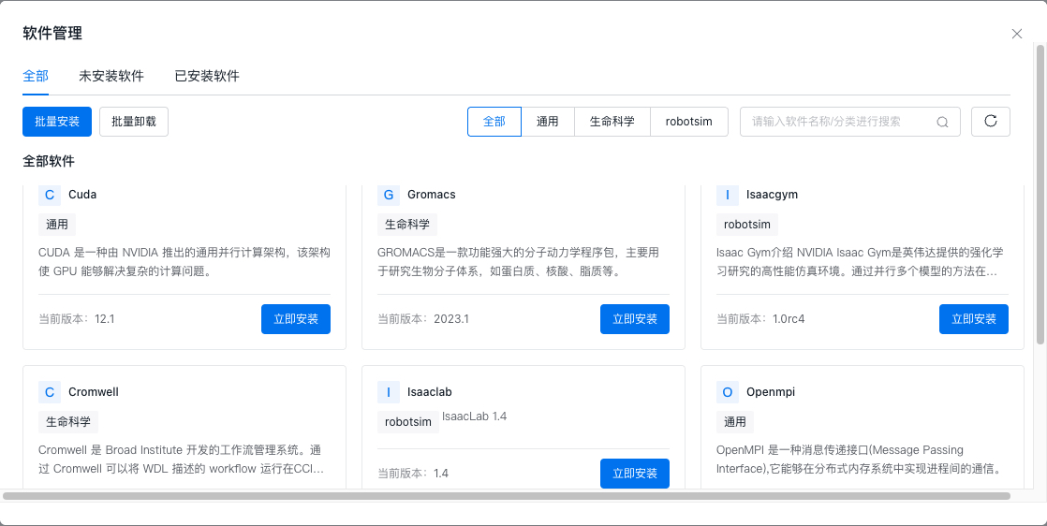Screen dimensions: 1047x526
Task: Switch to the 未安装软件 tab
Action: [111, 76]
